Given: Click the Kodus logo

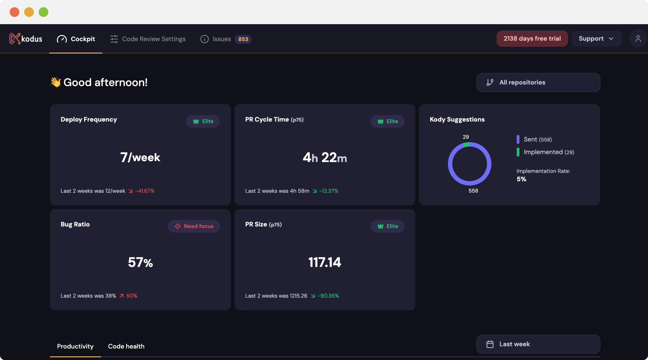Looking at the screenshot, I should click(x=26, y=39).
